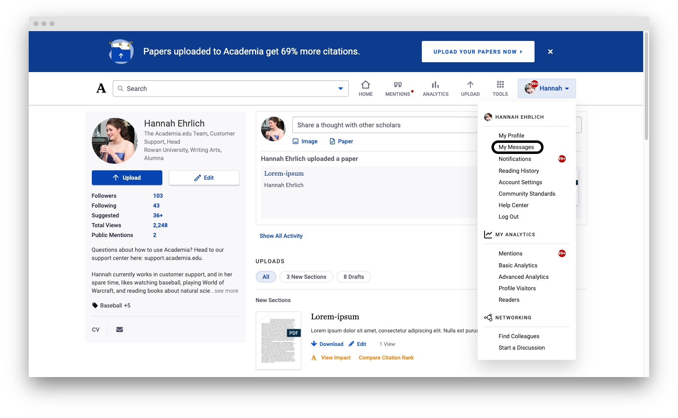678x418 pixels.
Task: Open Reading History
Action: [519, 171]
